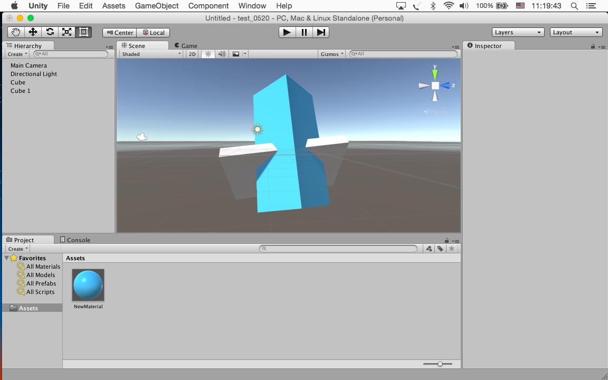Search assets by label tag icon
Image resolution: width=608 pixels, height=380 pixels.
pos(440,249)
